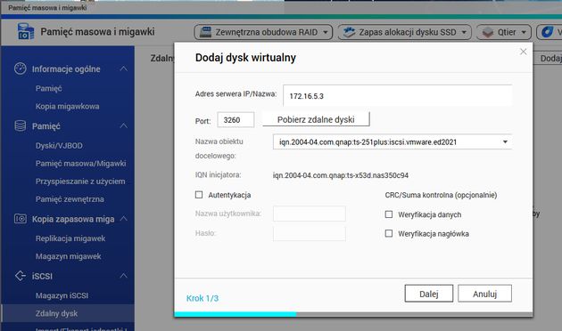Image resolution: width=562 pixels, height=331 pixels.
Task: Open the Zapas alokacji dysku SSD dropdown arrow
Action: tap(464, 33)
